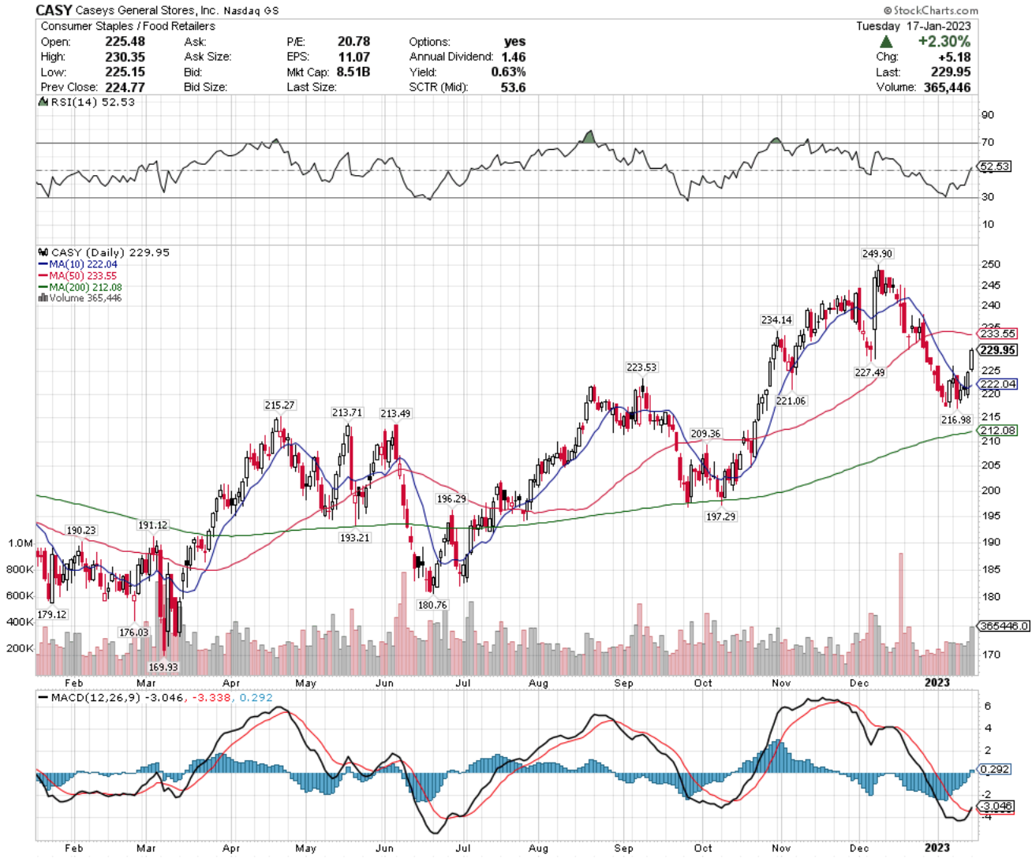Click the Nasdaq GS exchange label
This screenshot has height=858, width=1032.
[251, 11]
